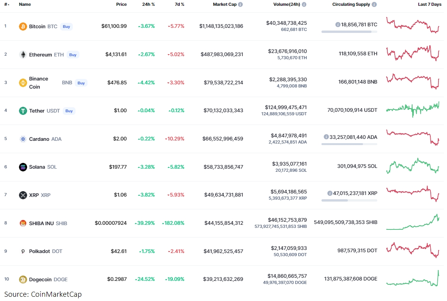447x301 pixels.
Task: Sort table by 24h % column header
Action: (x=148, y=5)
